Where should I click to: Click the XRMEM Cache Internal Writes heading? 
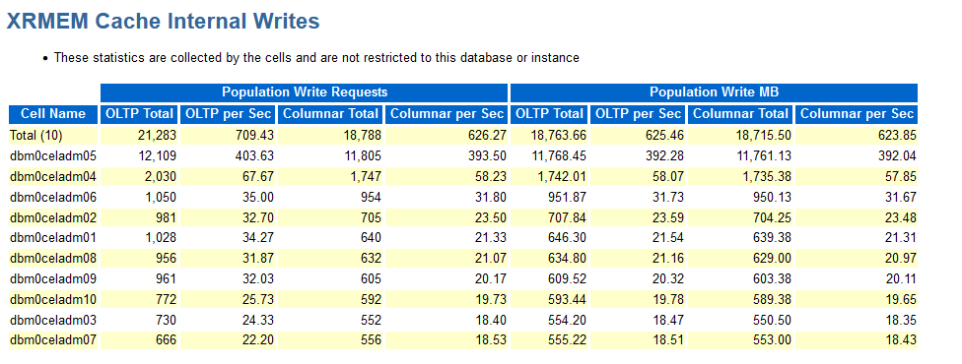coord(163,22)
